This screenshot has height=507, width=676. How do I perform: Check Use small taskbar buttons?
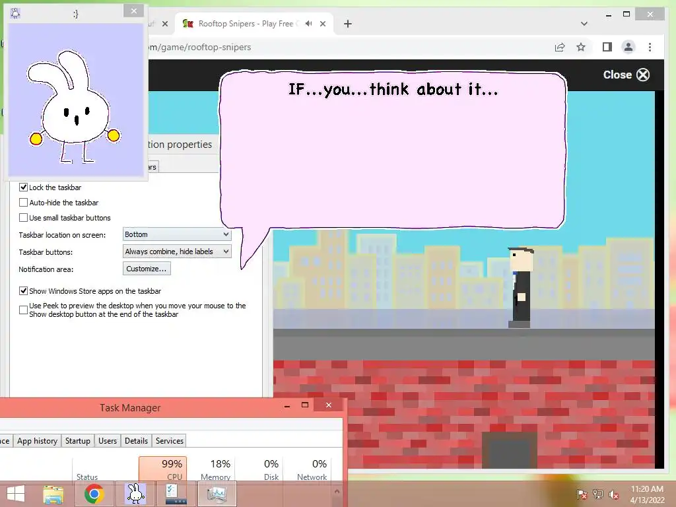[23, 218]
